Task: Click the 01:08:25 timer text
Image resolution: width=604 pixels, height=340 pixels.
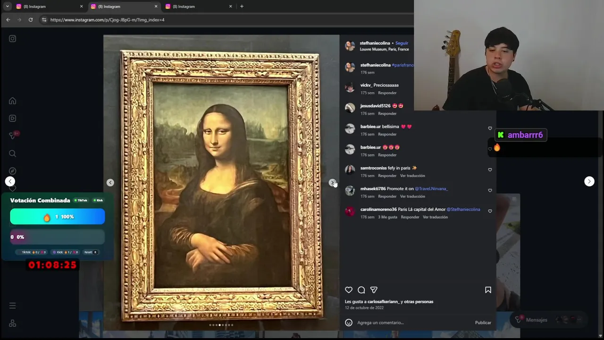Action: (x=52, y=265)
